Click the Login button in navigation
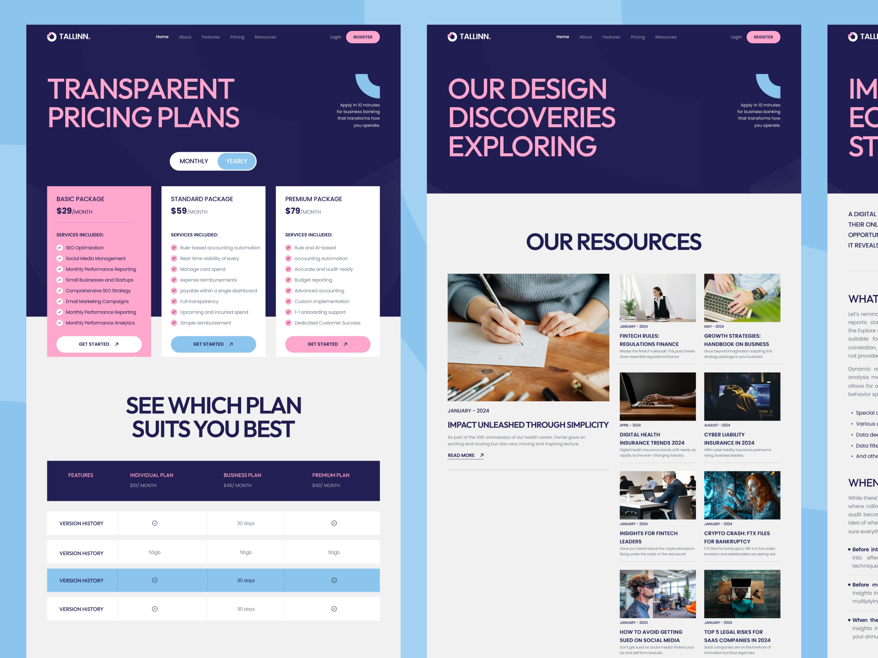 (335, 37)
